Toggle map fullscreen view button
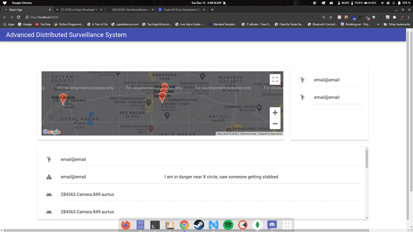 (x=275, y=79)
